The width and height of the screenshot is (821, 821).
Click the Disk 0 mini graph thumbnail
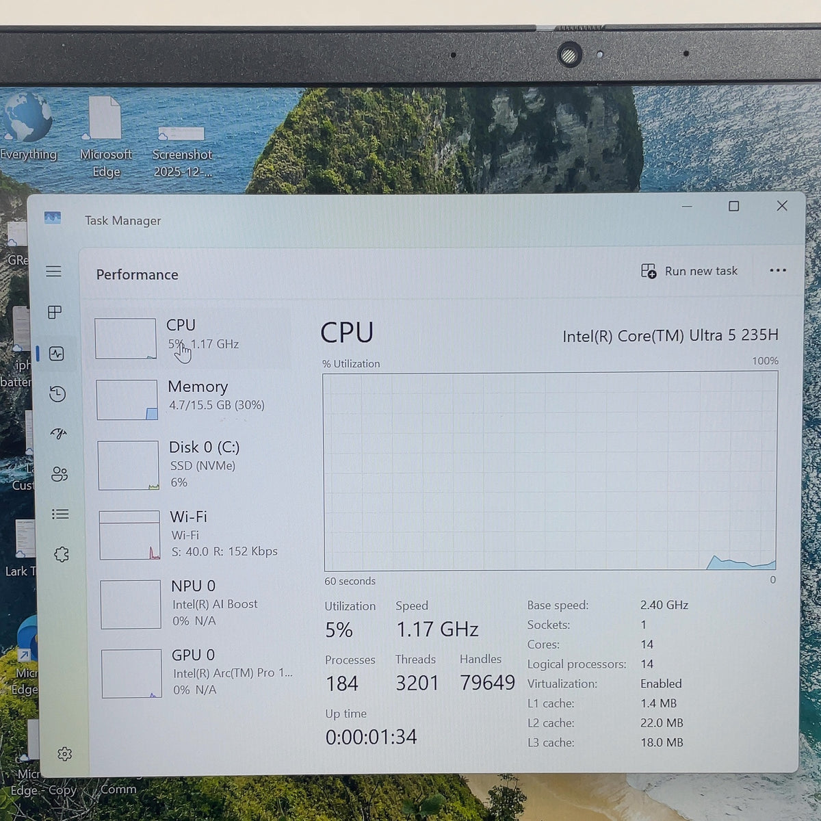[x=128, y=465]
